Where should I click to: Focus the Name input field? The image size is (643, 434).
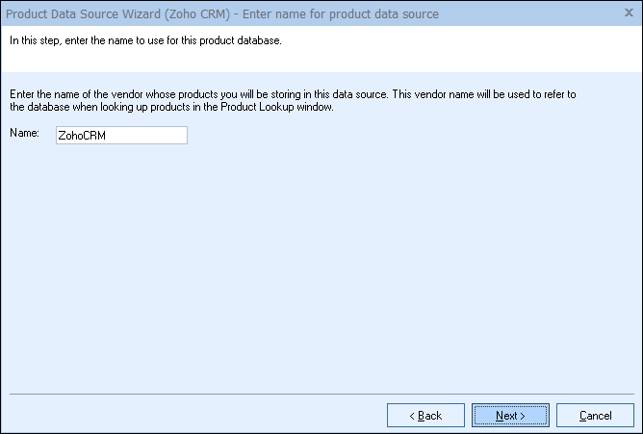point(120,136)
